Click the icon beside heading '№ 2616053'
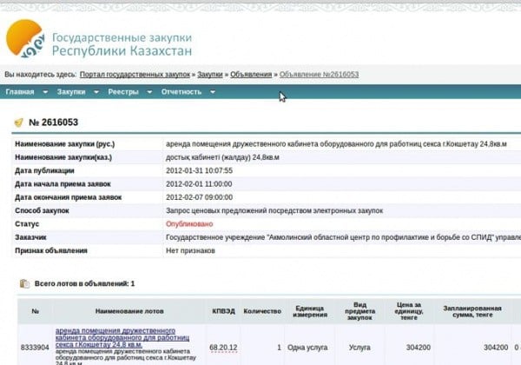 tap(20, 123)
